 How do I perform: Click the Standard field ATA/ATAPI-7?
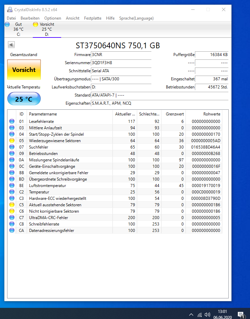pos(159,95)
